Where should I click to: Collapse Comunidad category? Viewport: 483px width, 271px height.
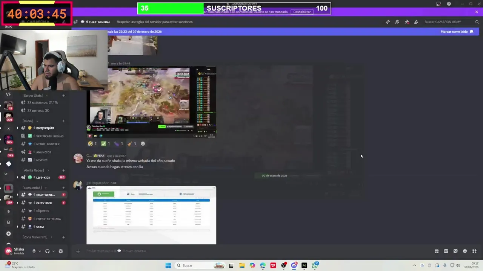[34, 187]
